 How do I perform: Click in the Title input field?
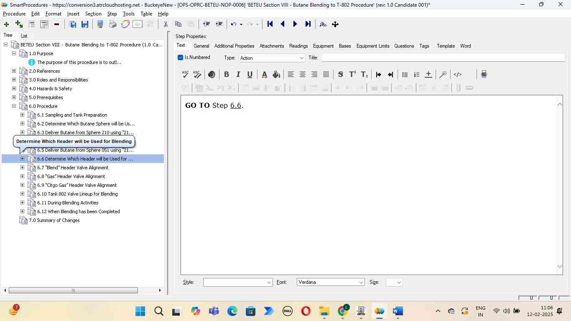click(443, 58)
